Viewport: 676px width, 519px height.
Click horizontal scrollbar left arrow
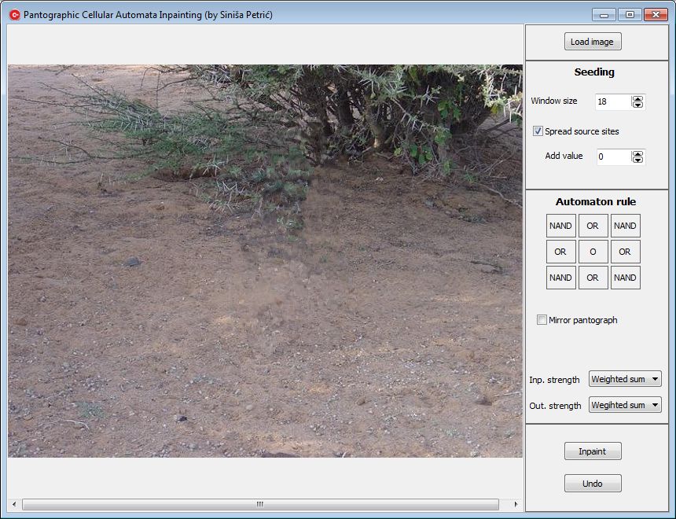pos(14,504)
